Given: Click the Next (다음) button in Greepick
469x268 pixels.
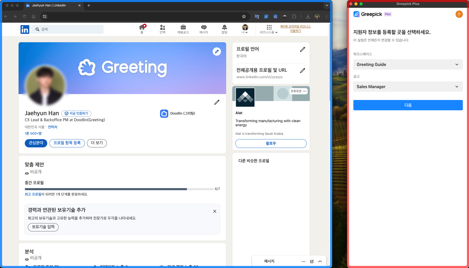Looking at the screenshot, I should tap(408, 105).
